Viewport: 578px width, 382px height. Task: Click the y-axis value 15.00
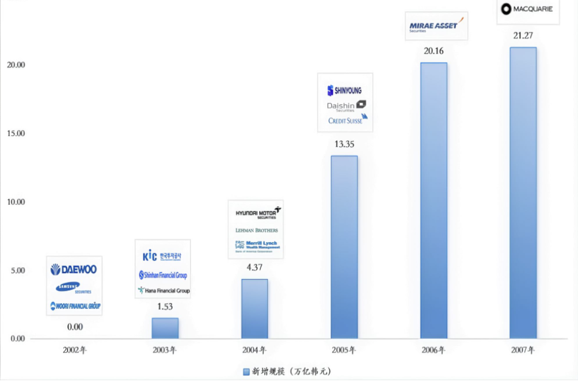click(16, 133)
